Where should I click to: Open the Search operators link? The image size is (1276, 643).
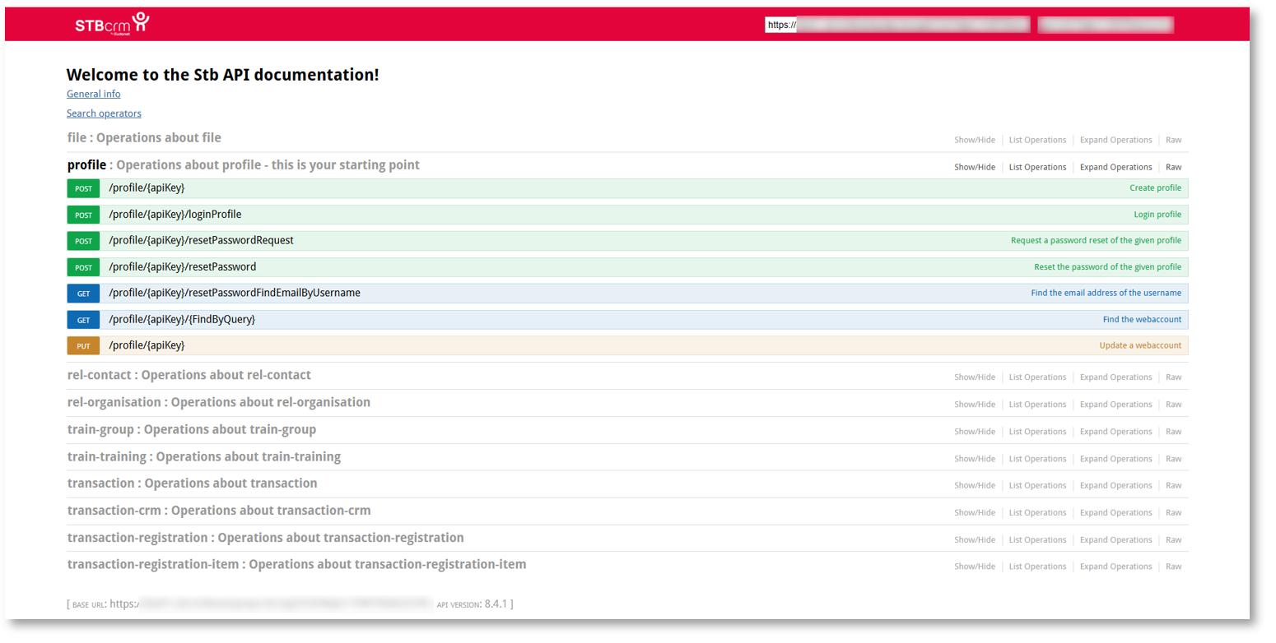104,113
